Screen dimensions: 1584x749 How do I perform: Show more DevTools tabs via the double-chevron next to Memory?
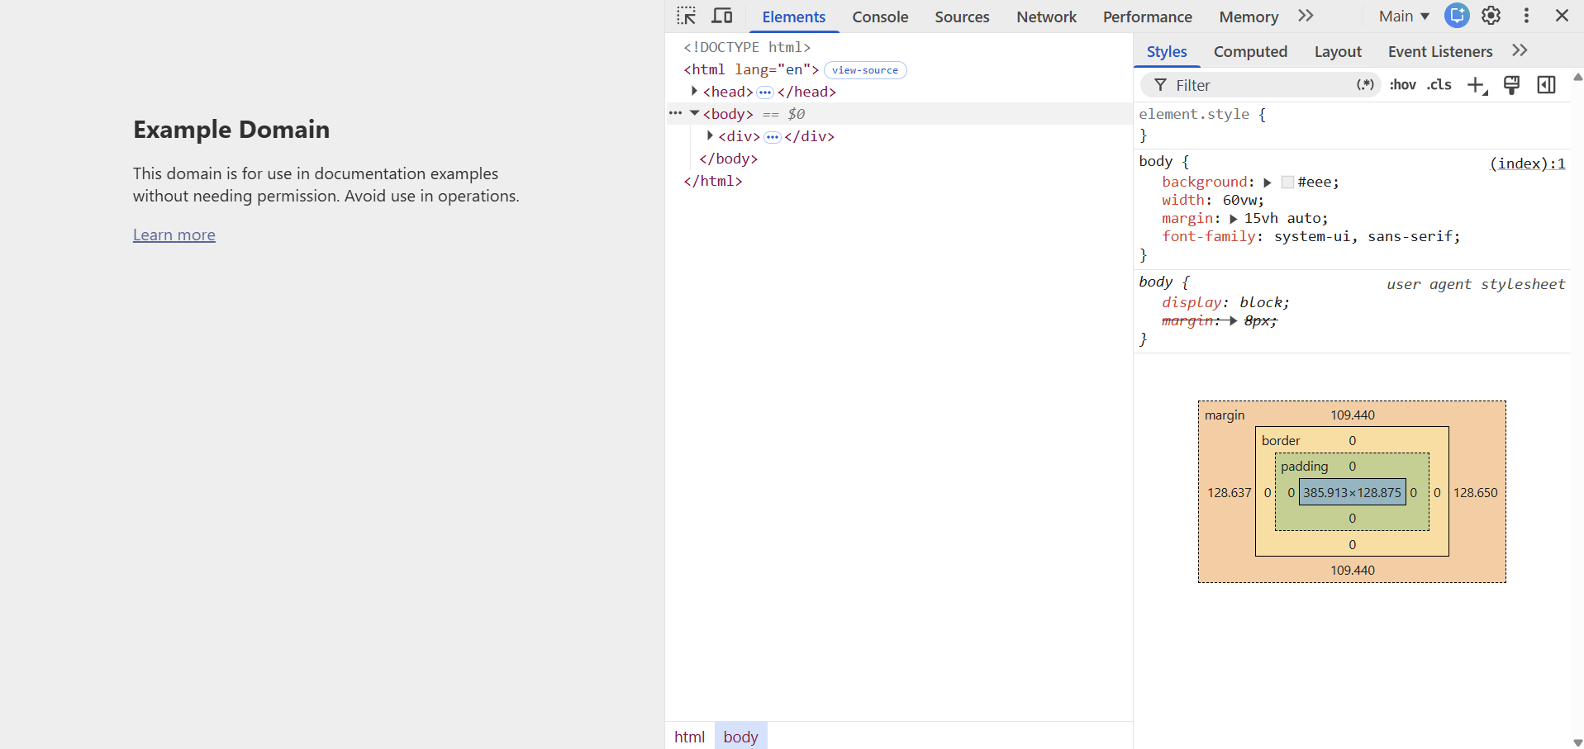pos(1306,16)
